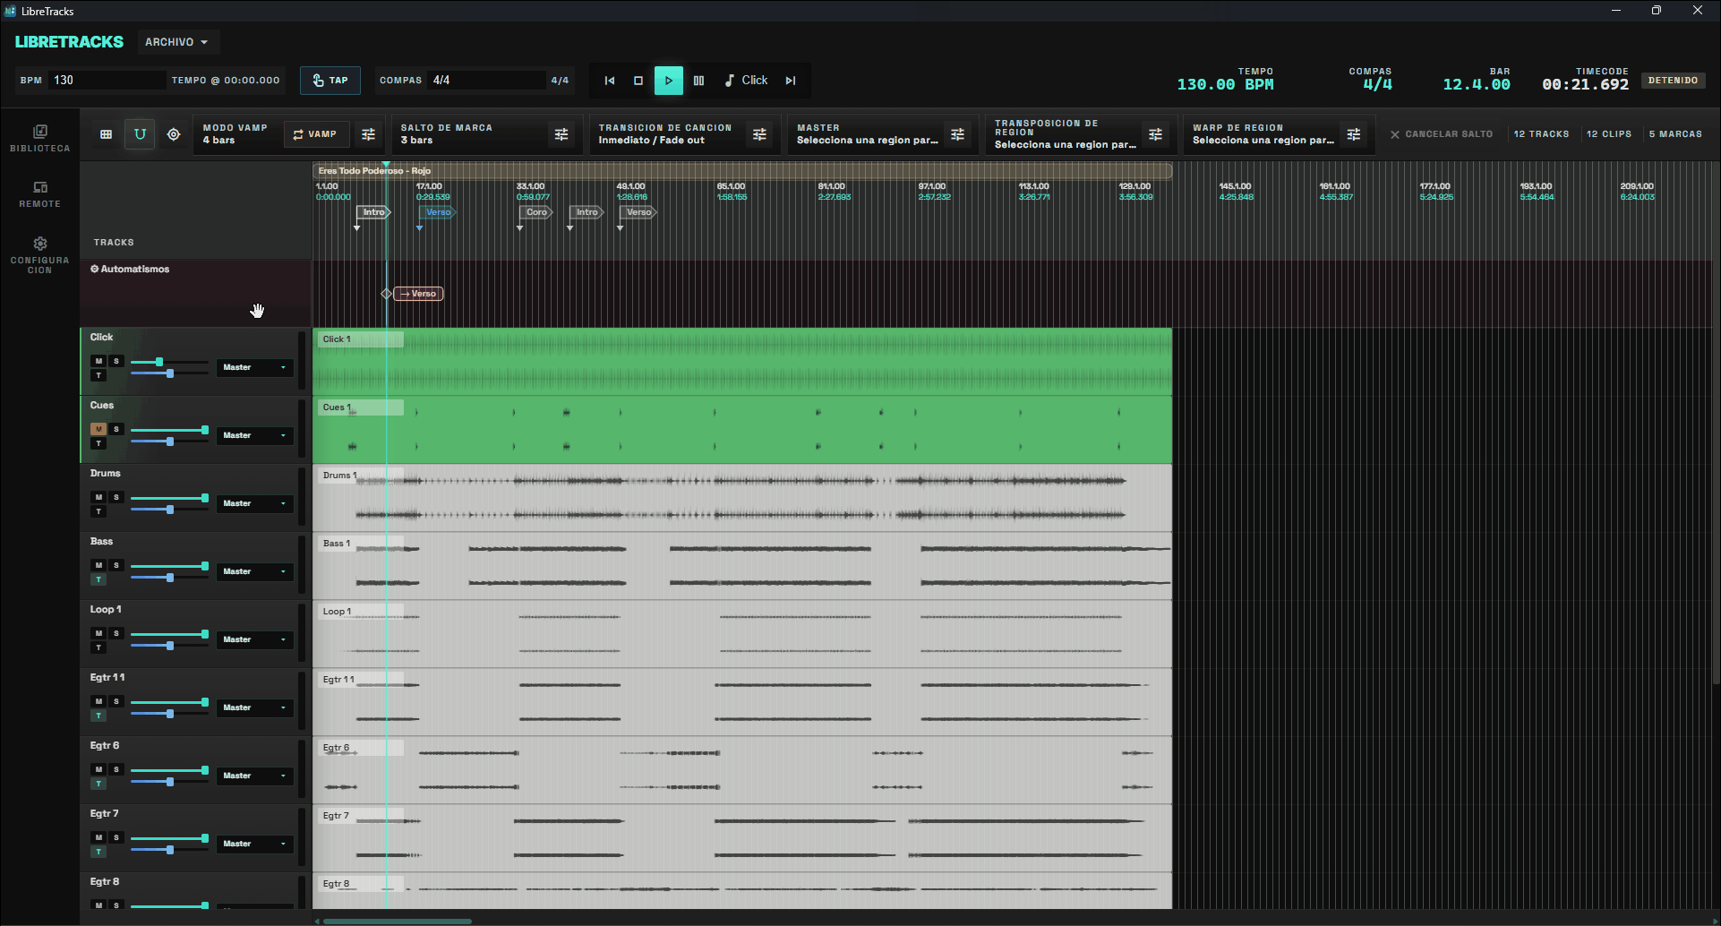Click the 12 Clips counter

1609,134
